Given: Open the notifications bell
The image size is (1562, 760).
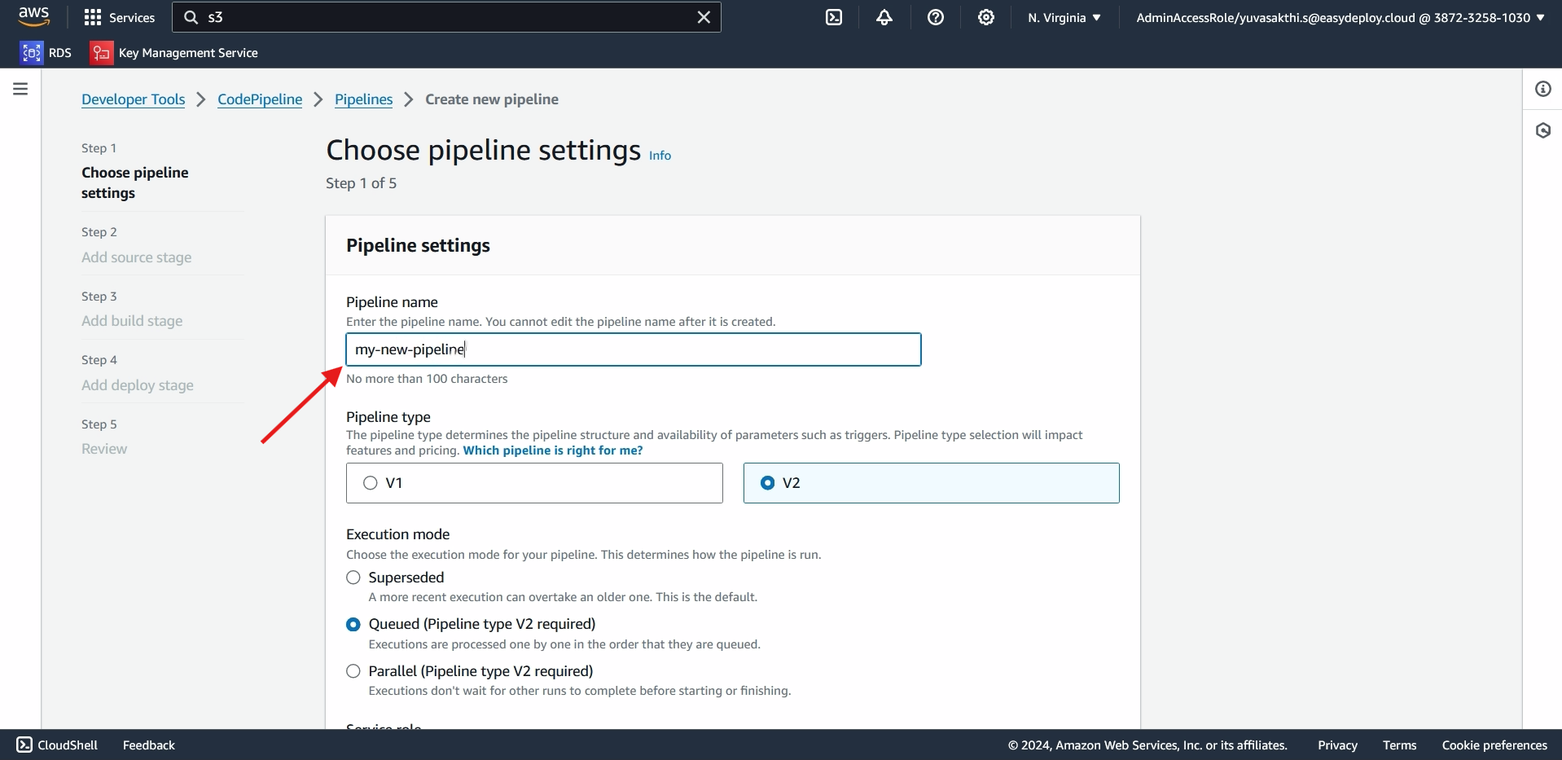Looking at the screenshot, I should point(884,17).
